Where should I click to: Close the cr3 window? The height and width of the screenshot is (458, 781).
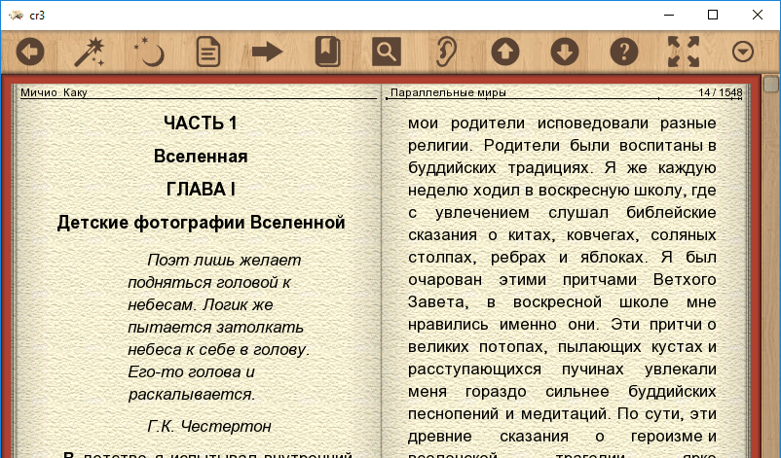[x=758, y=15]
